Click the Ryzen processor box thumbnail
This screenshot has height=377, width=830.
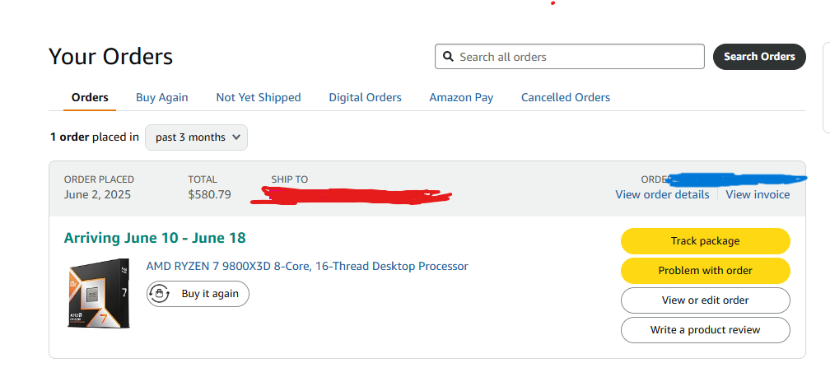point(99,293)
